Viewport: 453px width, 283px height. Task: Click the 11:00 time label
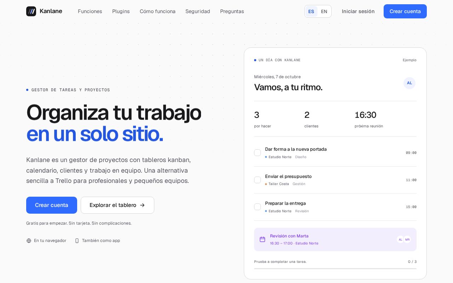click(x=411, y=180)
